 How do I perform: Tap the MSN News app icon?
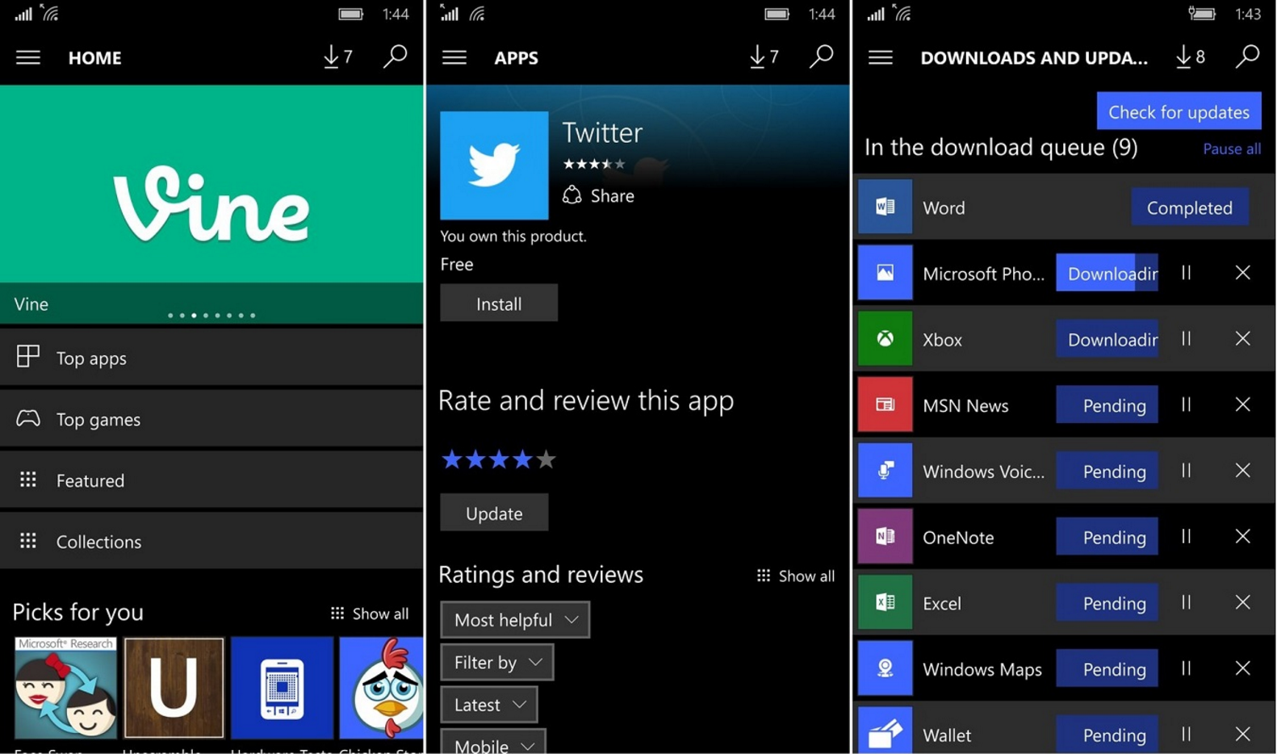885,404
